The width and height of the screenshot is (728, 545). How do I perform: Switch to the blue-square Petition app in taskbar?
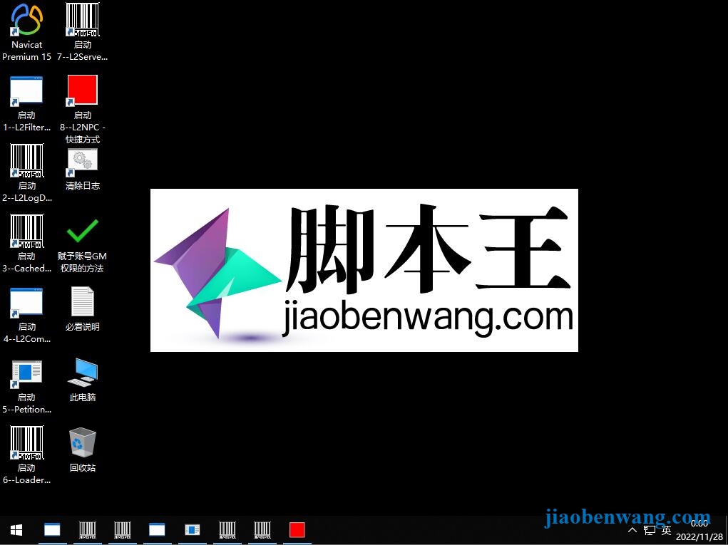pos(193,530)
